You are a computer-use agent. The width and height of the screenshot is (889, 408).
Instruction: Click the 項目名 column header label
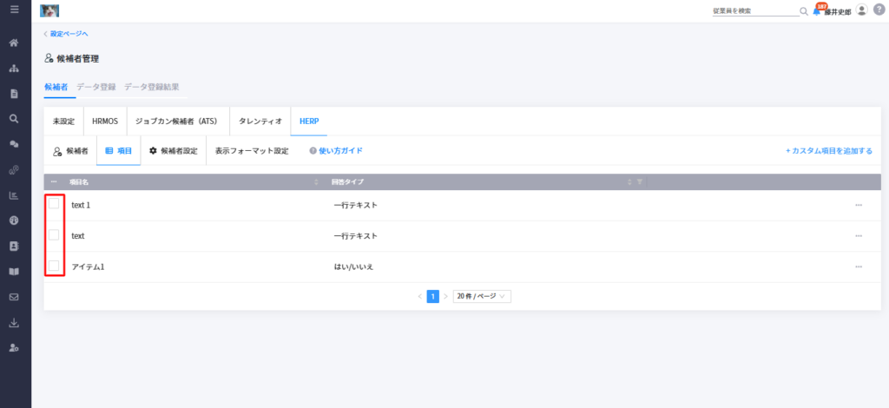click(x=79, y=182)
